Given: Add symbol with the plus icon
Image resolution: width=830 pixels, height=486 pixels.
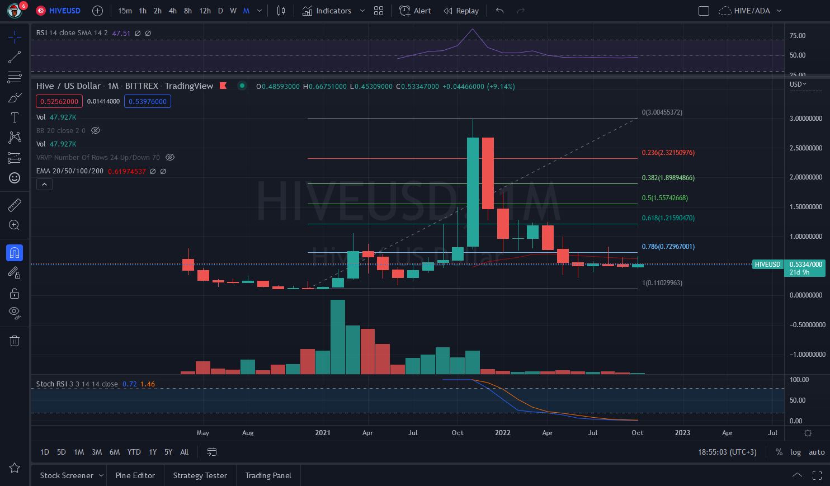Looking at the screenshot, I should pyautogui.click(x=97, y=11).
